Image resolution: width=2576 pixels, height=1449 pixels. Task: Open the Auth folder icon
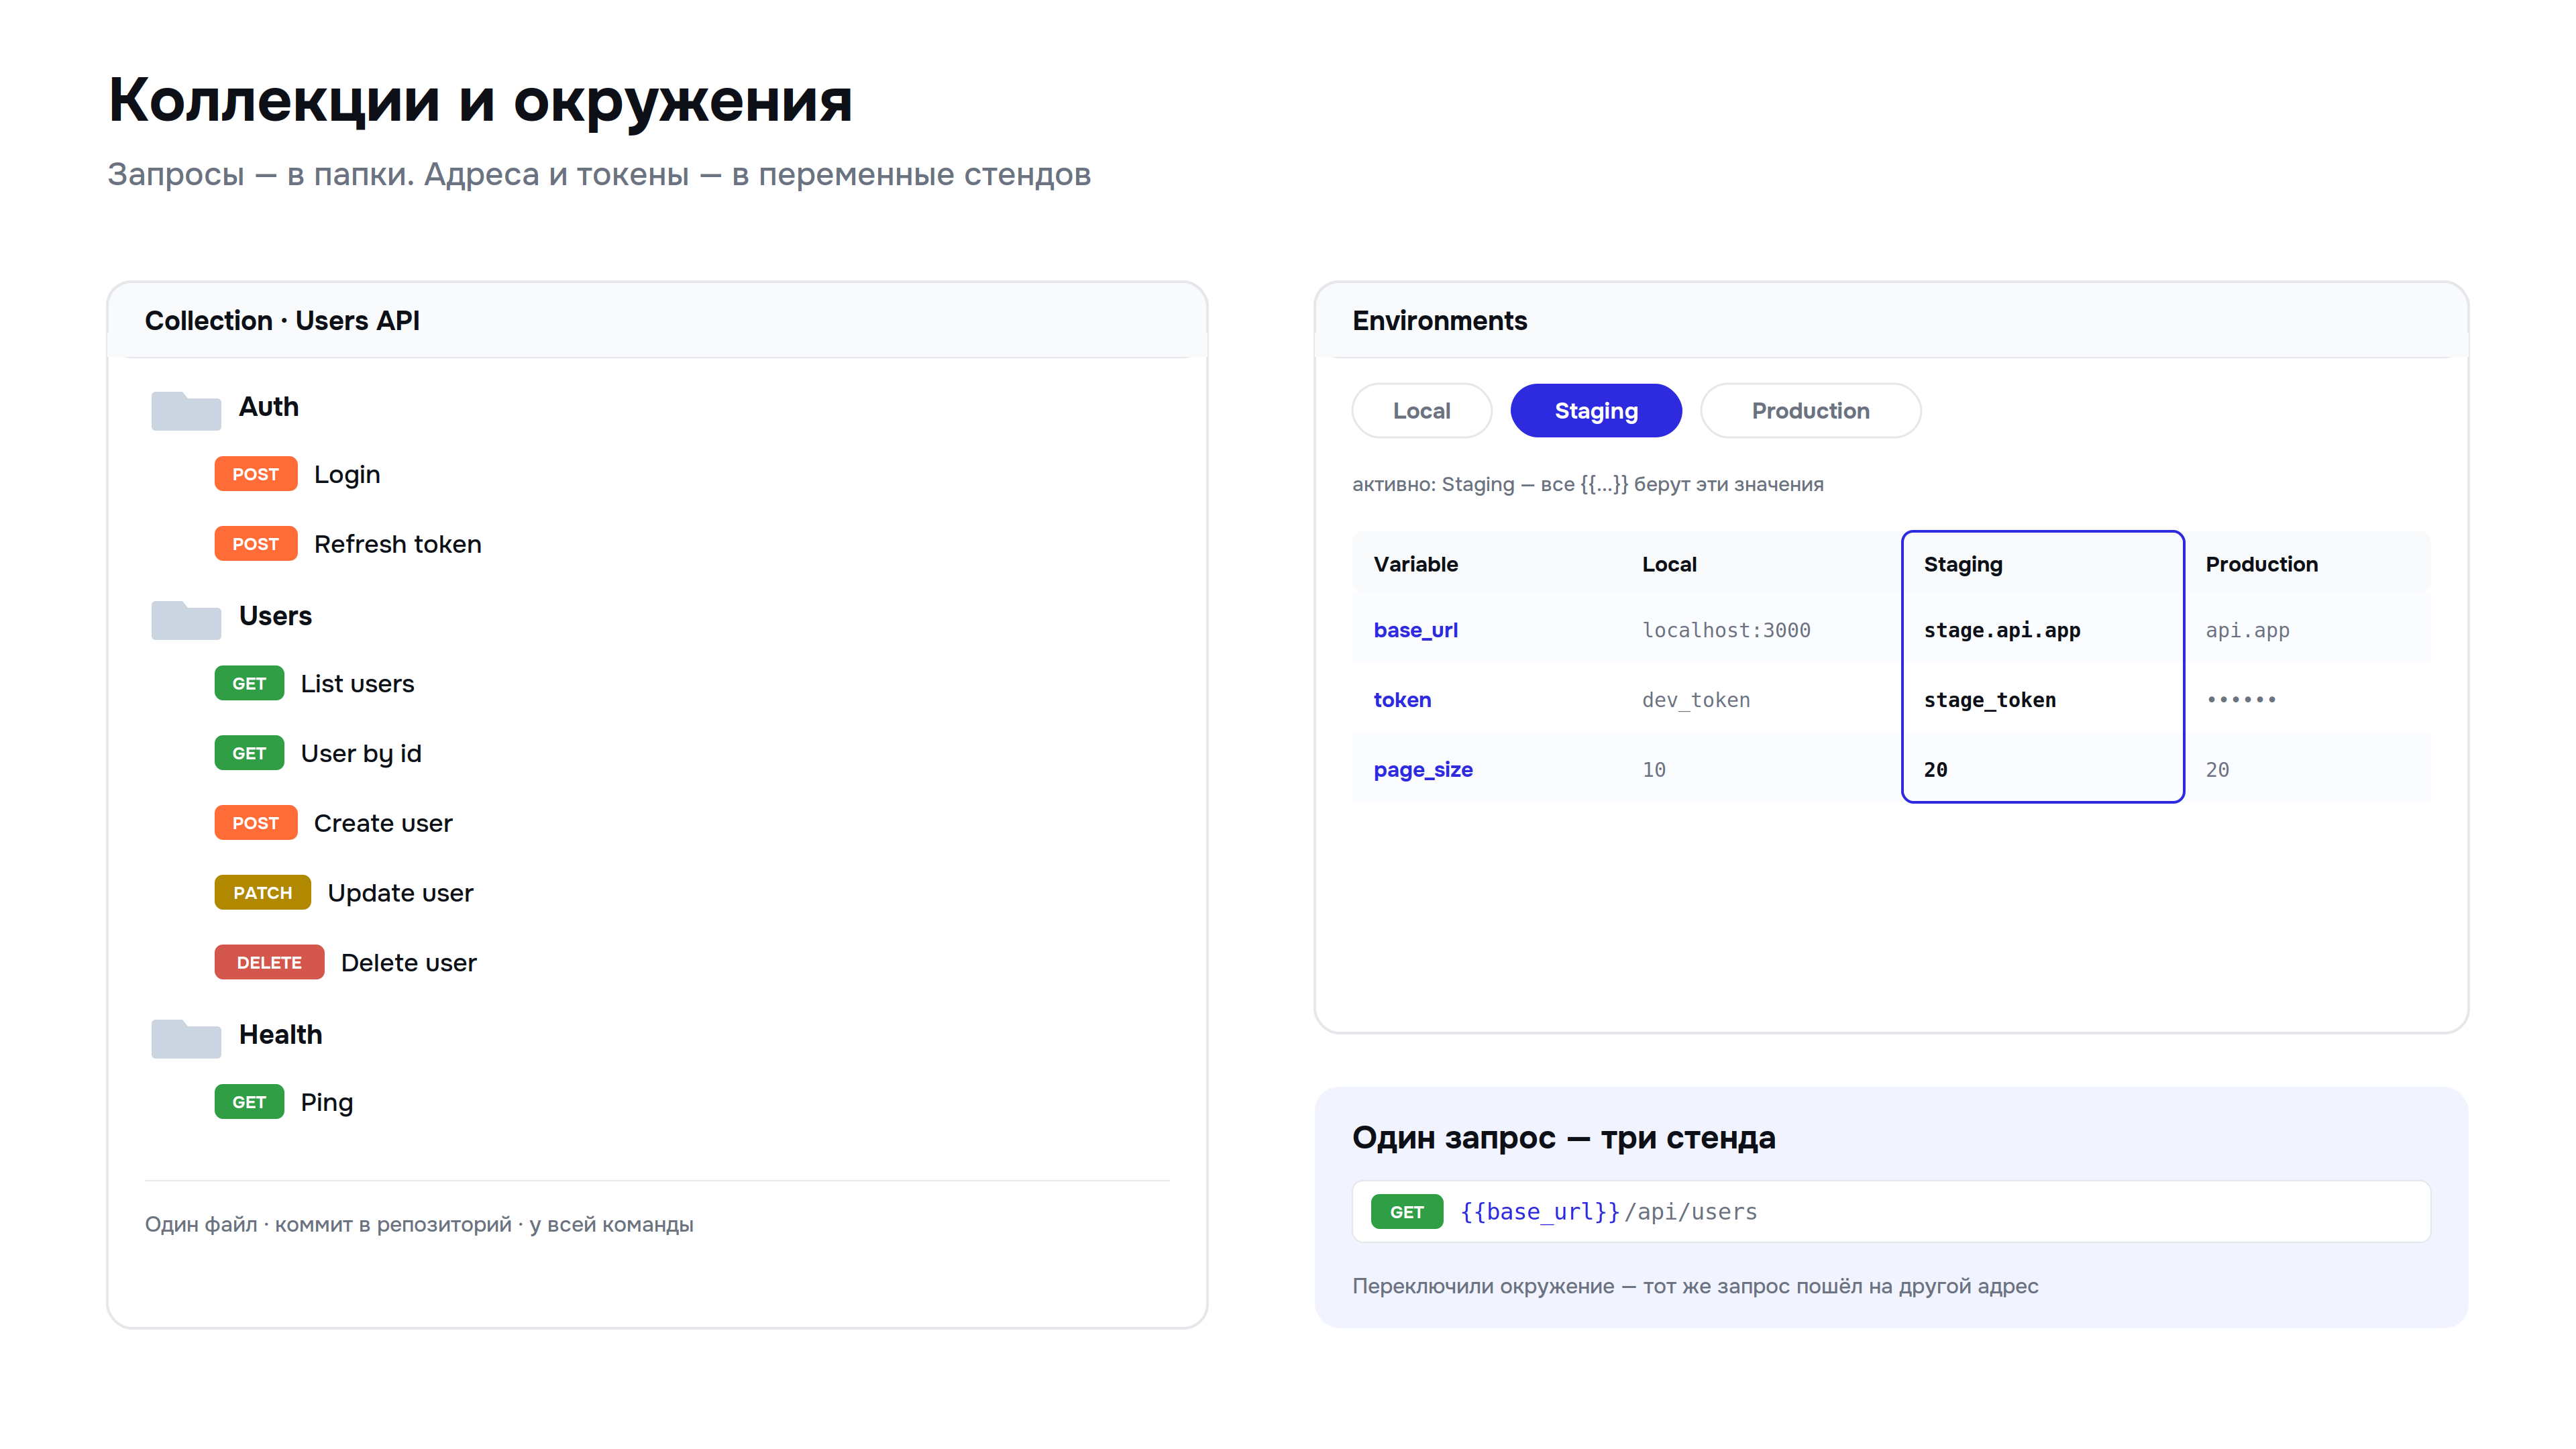186,410
